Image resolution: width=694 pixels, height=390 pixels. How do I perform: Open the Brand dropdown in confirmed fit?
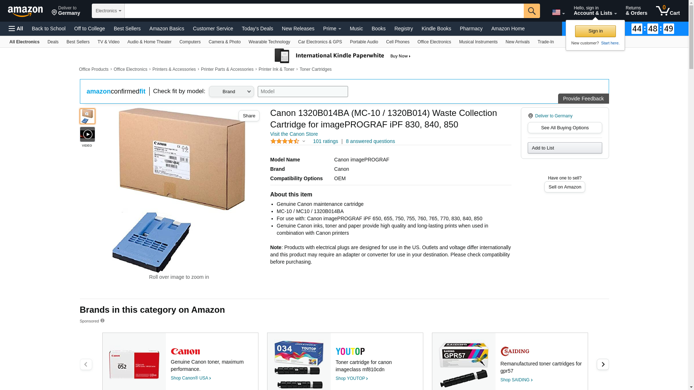click(231, 91)
